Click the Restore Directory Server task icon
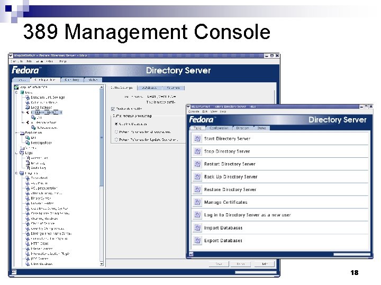Screen dimensions: 381x285 point(197,189)
